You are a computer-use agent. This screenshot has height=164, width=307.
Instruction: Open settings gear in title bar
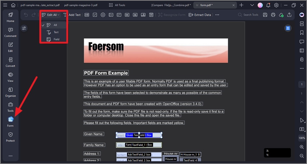(x=276, y=5)
